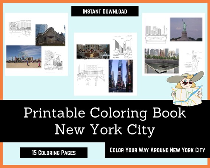Click the 15 Coloring Pages label
Screen dimensions: 210x168
tap(54, 153)
